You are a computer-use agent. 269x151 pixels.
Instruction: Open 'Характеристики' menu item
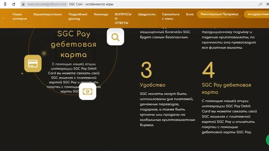[x=47, y=14]
